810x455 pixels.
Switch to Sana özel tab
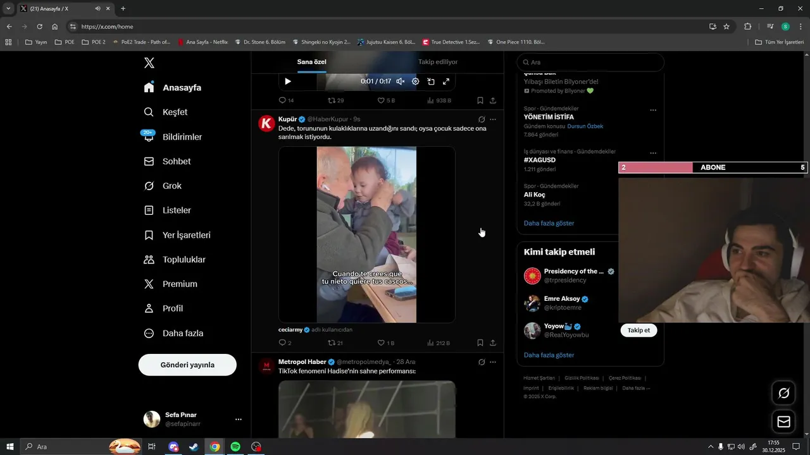(x=312, y=62)
